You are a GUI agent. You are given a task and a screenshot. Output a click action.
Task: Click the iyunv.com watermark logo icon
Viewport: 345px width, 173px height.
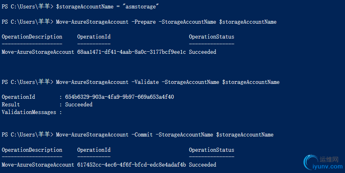[310, 162]
